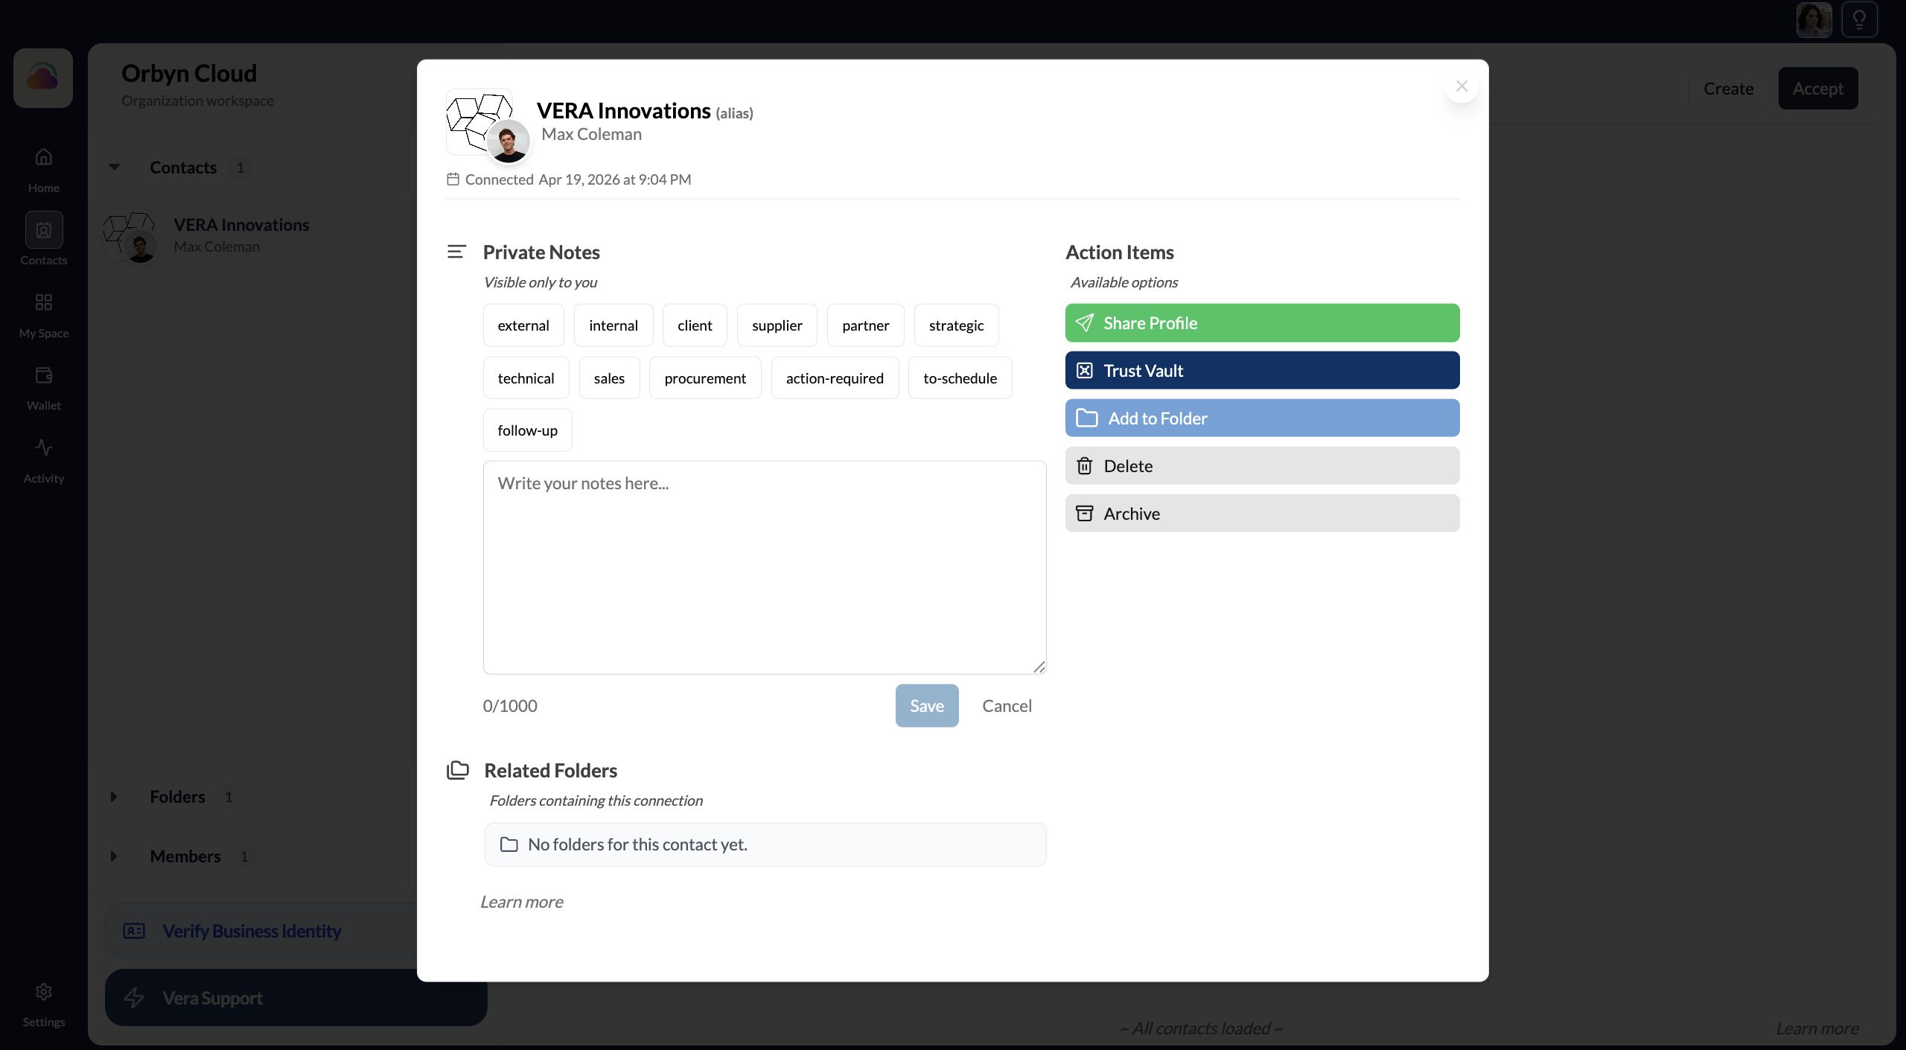This screenshot has height=1050, width=1906.
Task: Expand the Members section
Action: 114,856
